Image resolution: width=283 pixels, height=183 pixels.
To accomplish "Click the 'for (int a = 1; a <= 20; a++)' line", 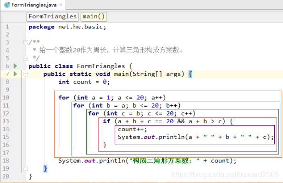I will click(112, 98).
